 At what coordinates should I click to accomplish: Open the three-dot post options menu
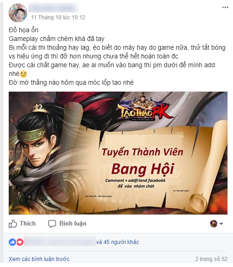pos(225,7)
